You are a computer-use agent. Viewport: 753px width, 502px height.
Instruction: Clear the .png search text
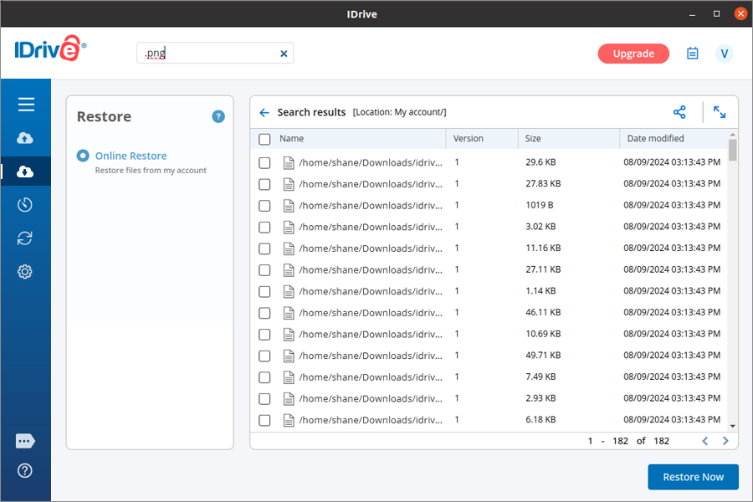[x=284, y=54]
